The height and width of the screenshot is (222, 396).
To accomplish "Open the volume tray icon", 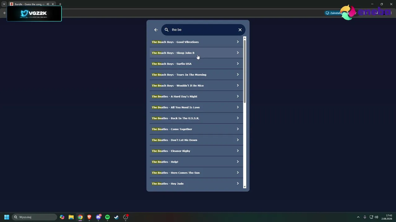I will [x=377, y=217].
